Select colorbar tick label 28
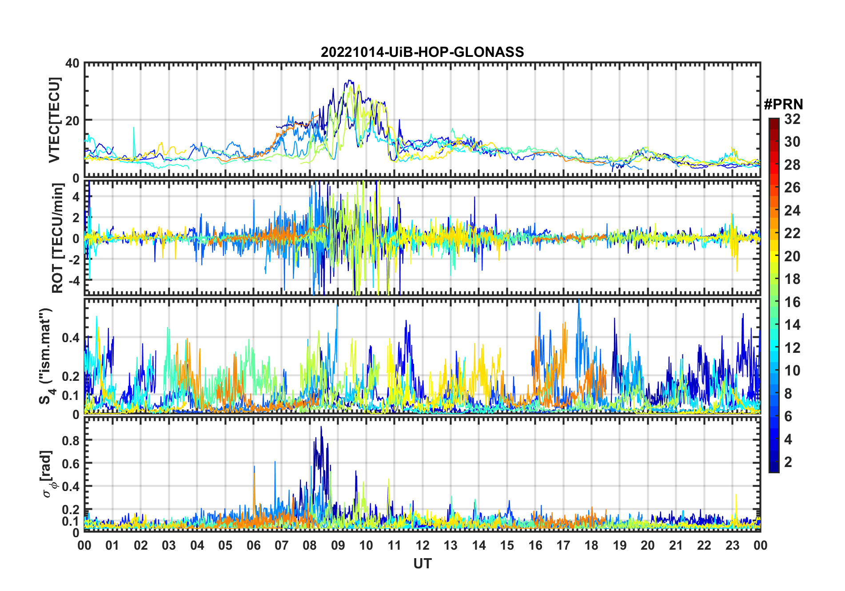Screen dimensions: 845x591 pyautogui.click(x=792, y=165)
